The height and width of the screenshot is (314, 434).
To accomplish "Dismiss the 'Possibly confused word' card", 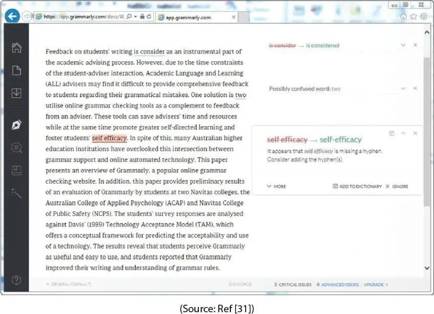I will pyautogui.click(x=415, y=88).
